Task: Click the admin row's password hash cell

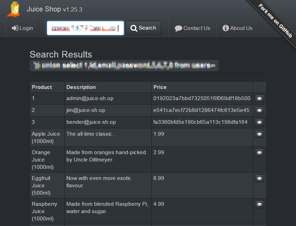Action: pos(202,98)
